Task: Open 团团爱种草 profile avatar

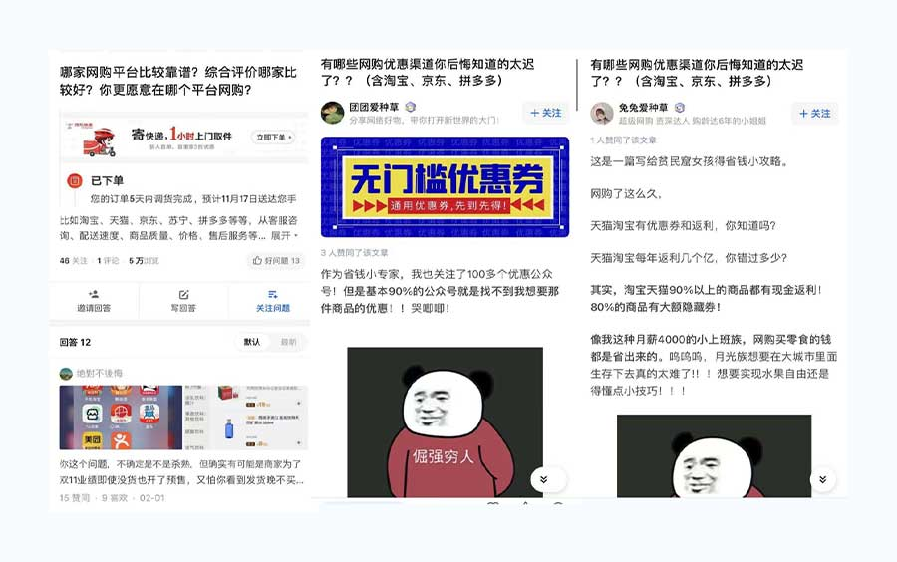Action: (332, 113)
